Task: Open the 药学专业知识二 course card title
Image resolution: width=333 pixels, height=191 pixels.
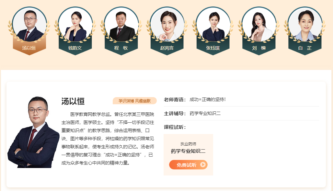Action: pos(188,151)
